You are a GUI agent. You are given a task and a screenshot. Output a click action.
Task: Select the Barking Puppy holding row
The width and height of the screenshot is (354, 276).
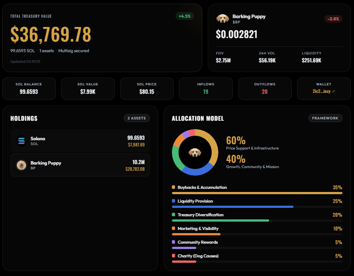[x=80, y=165]
